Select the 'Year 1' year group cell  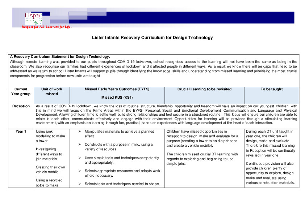click(20, 131)
